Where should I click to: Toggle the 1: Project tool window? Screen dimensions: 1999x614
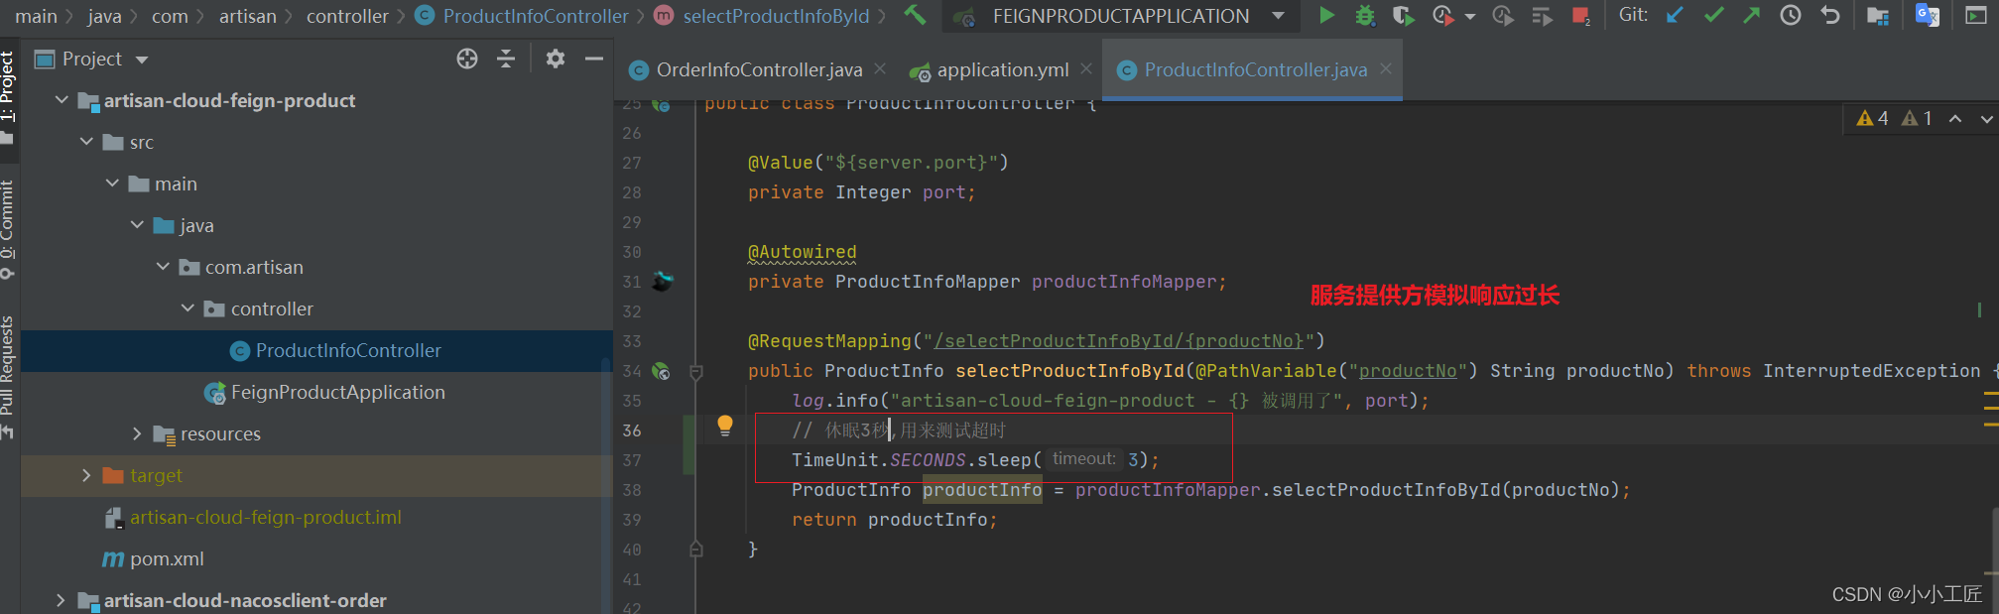point(8,89)
